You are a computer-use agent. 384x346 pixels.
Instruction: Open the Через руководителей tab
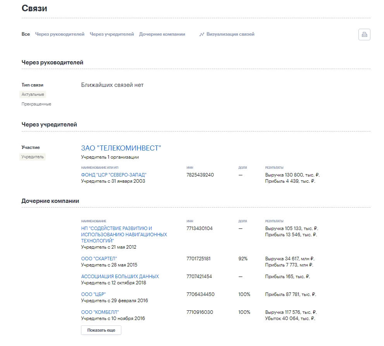tap(60, 34)
